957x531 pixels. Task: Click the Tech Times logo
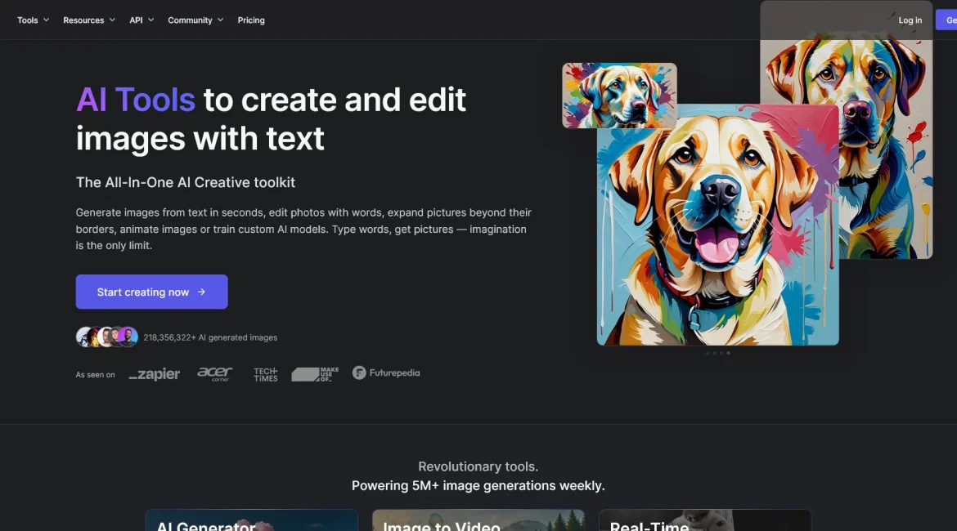(x=266, y=374)
